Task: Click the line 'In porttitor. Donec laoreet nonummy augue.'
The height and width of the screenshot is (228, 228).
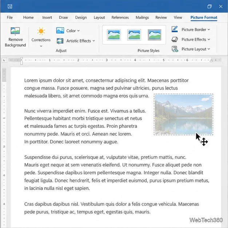Action: (x=71, y=142)
